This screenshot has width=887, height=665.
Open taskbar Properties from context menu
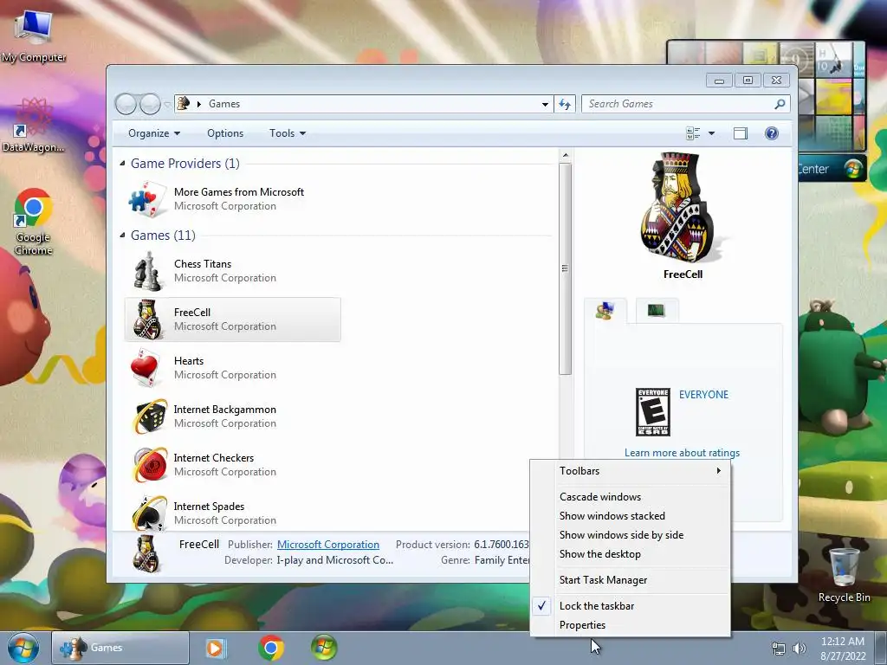tap(631, 625)
